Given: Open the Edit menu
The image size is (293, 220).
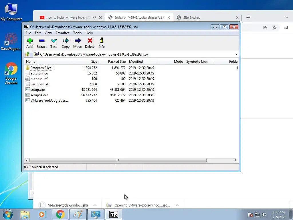Looking at the screenshot, I should pyautogui.click(x=38, y=33).
